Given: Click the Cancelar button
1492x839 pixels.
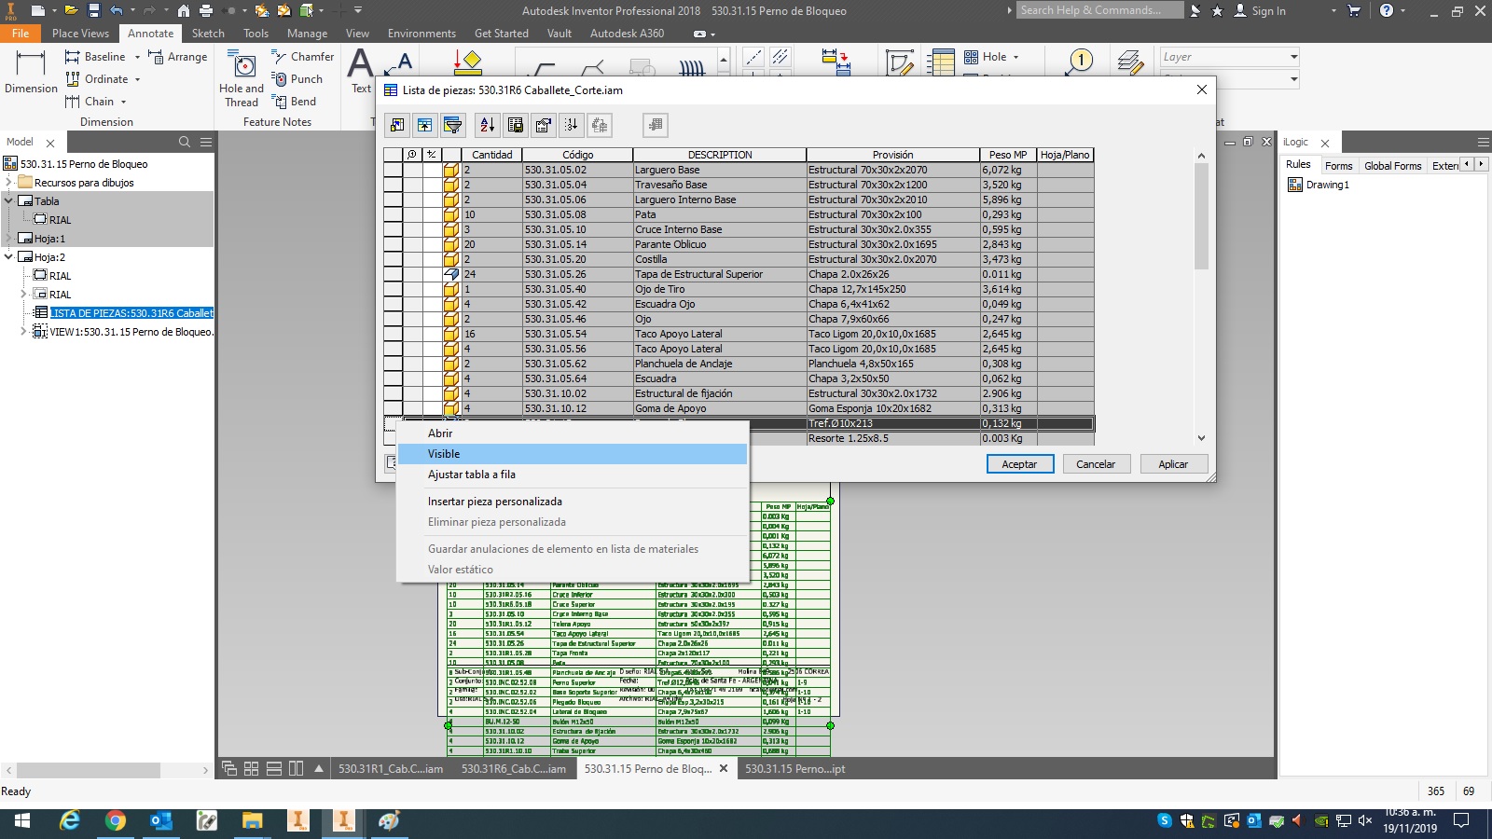Looking at the screenshot, I should tap(1096, 463).
